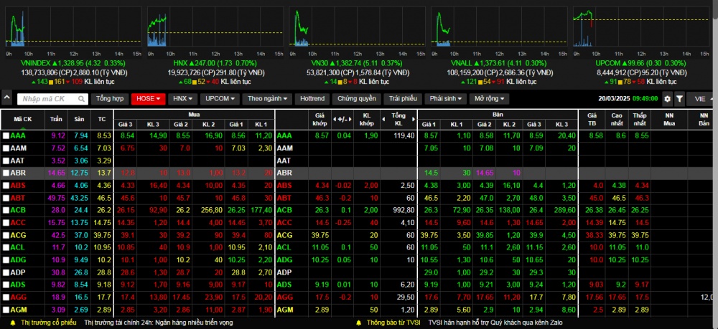
Task: Check the box next to ACB
Action: point(6,210)
